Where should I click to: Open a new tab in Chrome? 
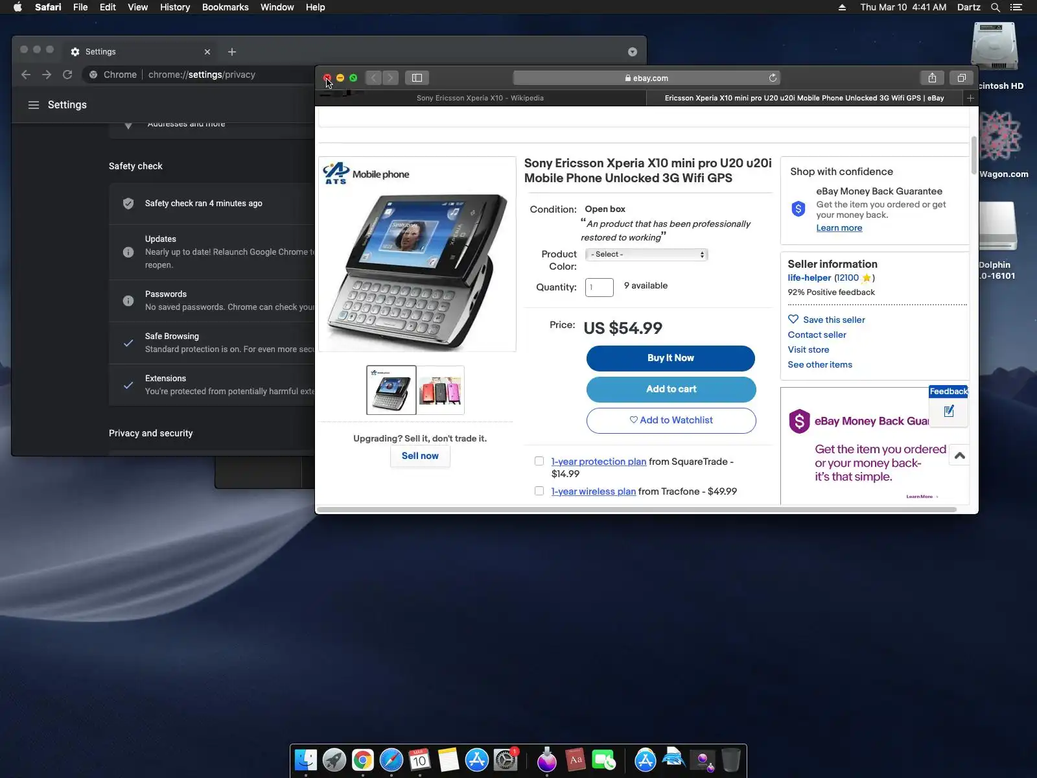tap(232, 52)
